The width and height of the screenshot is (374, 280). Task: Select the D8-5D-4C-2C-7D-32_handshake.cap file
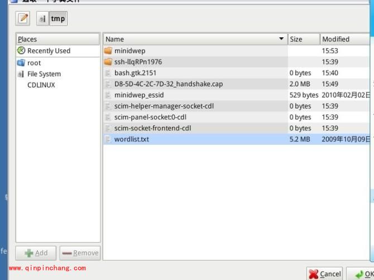pyautogui.click(x=168, y=84)
